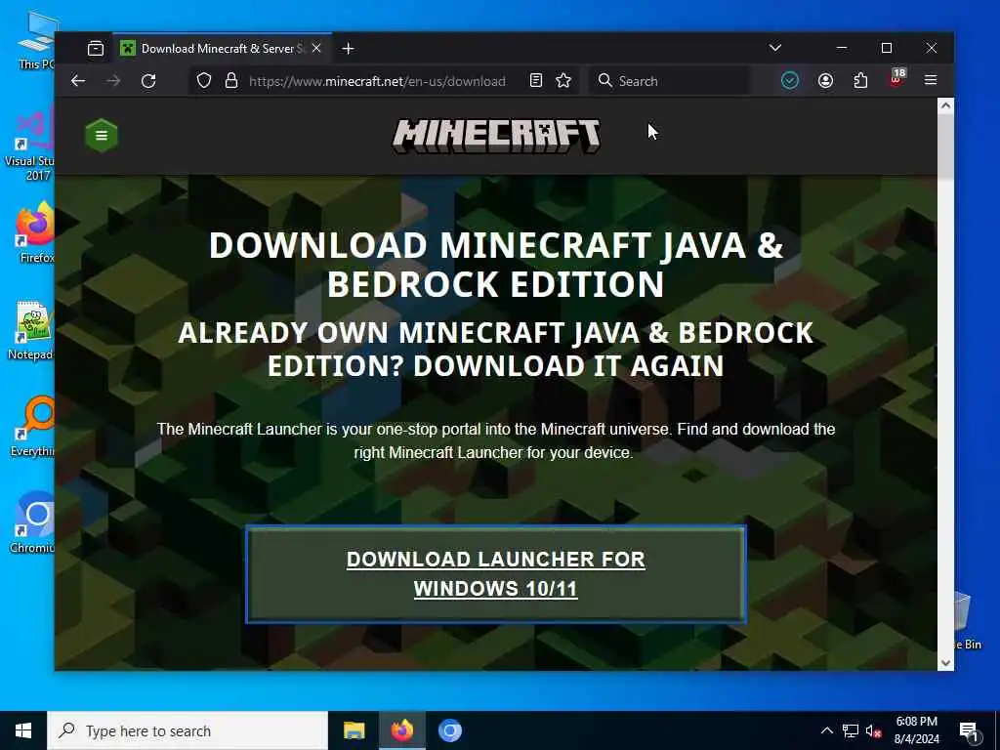Download Launcher for Windows 10/11
The height and width of the screenshot is (750, 1000).
click(x=495, y=574)
